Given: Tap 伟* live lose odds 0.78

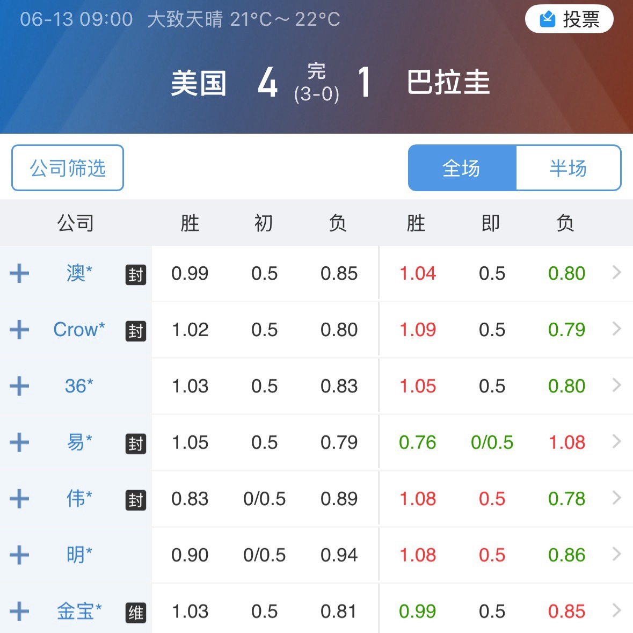Looking at the screenshot, I should [x=566, y=499].
